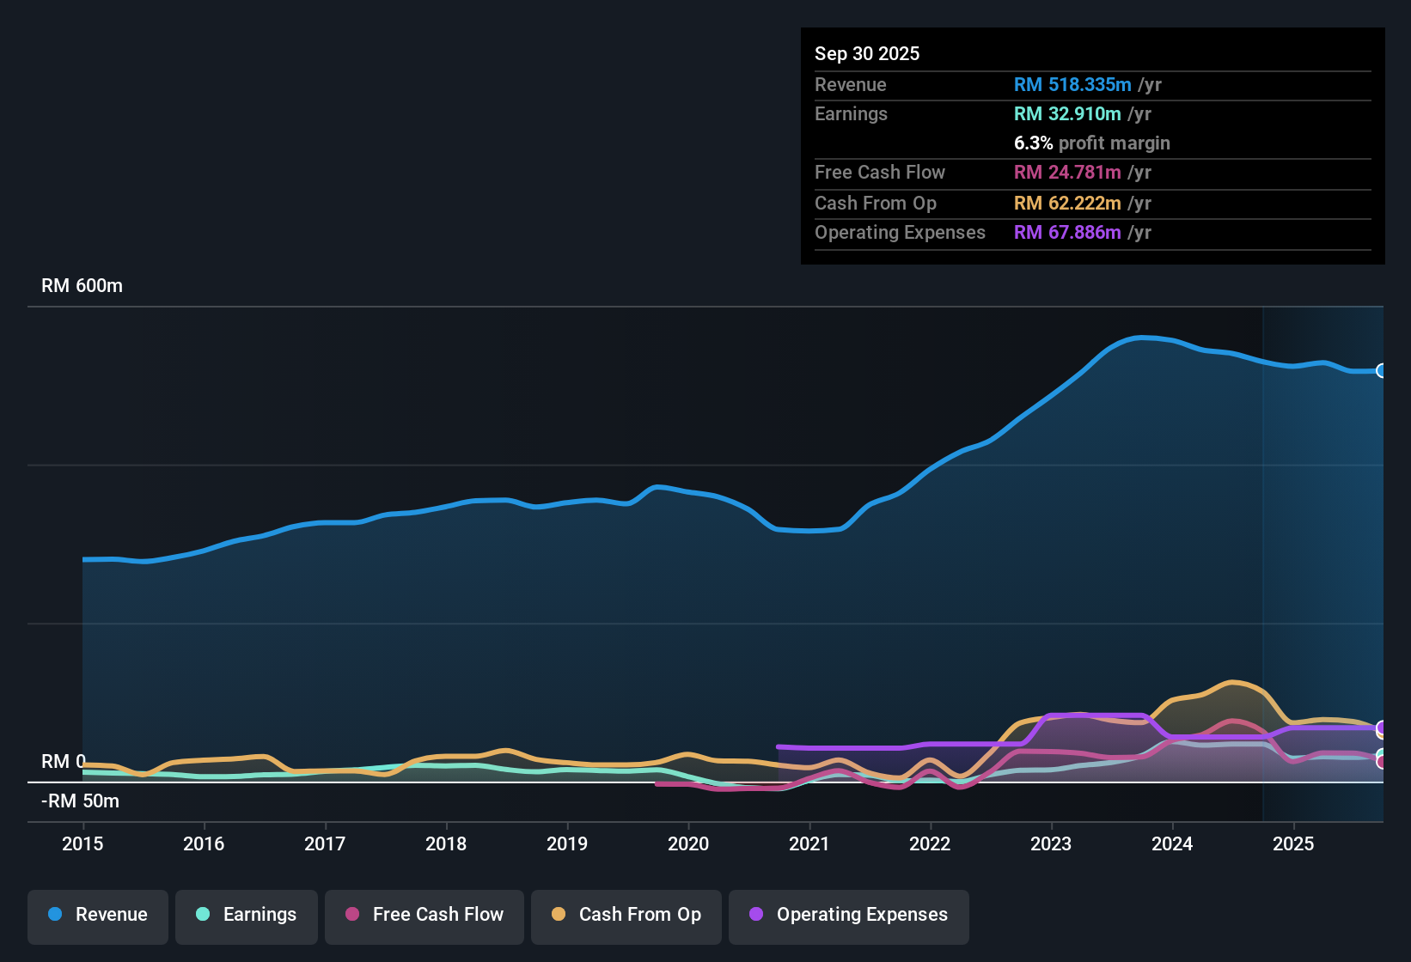1411x962 pixels.
Task: Click the RM 518.335m revenue value
Action: 1072,85
